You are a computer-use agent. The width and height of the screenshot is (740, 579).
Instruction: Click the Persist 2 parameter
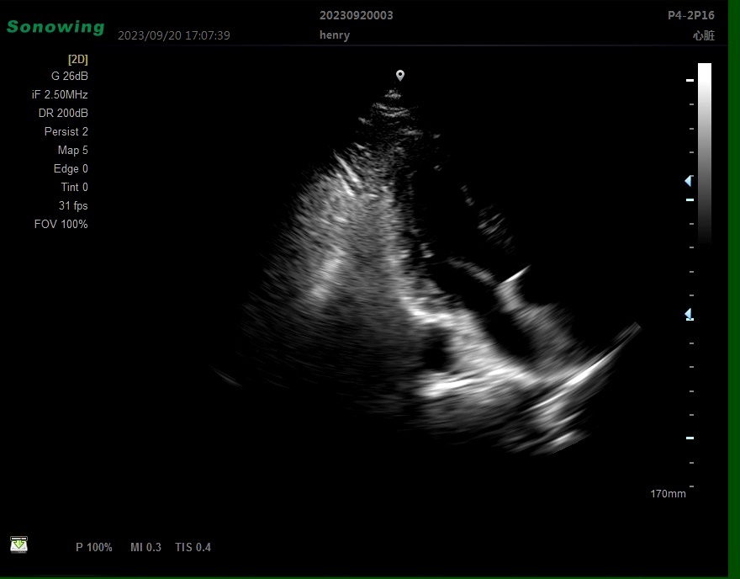(66, 131)
